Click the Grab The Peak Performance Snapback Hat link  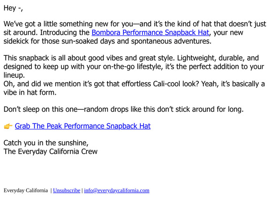coord(83,126)
